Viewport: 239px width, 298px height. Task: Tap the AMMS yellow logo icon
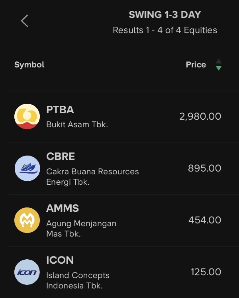pyautogui.click(x=27, y=220)
